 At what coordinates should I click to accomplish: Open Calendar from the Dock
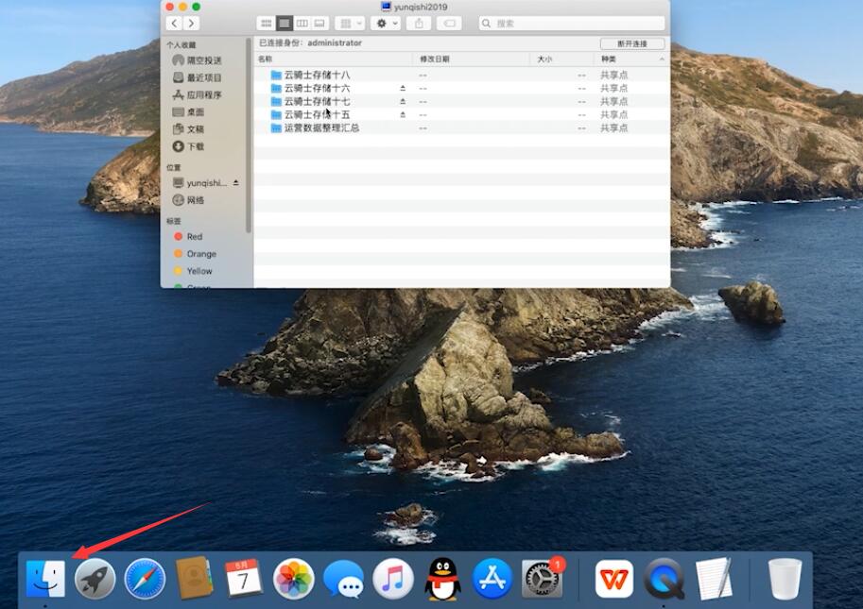point(243,578)
